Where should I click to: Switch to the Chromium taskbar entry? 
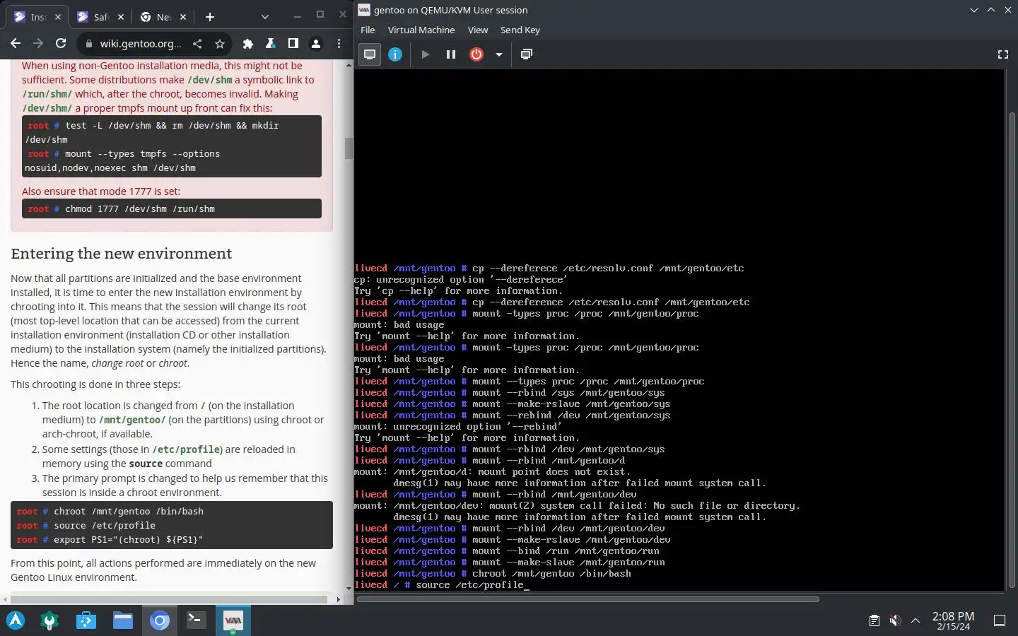click(x=160, y=620)
